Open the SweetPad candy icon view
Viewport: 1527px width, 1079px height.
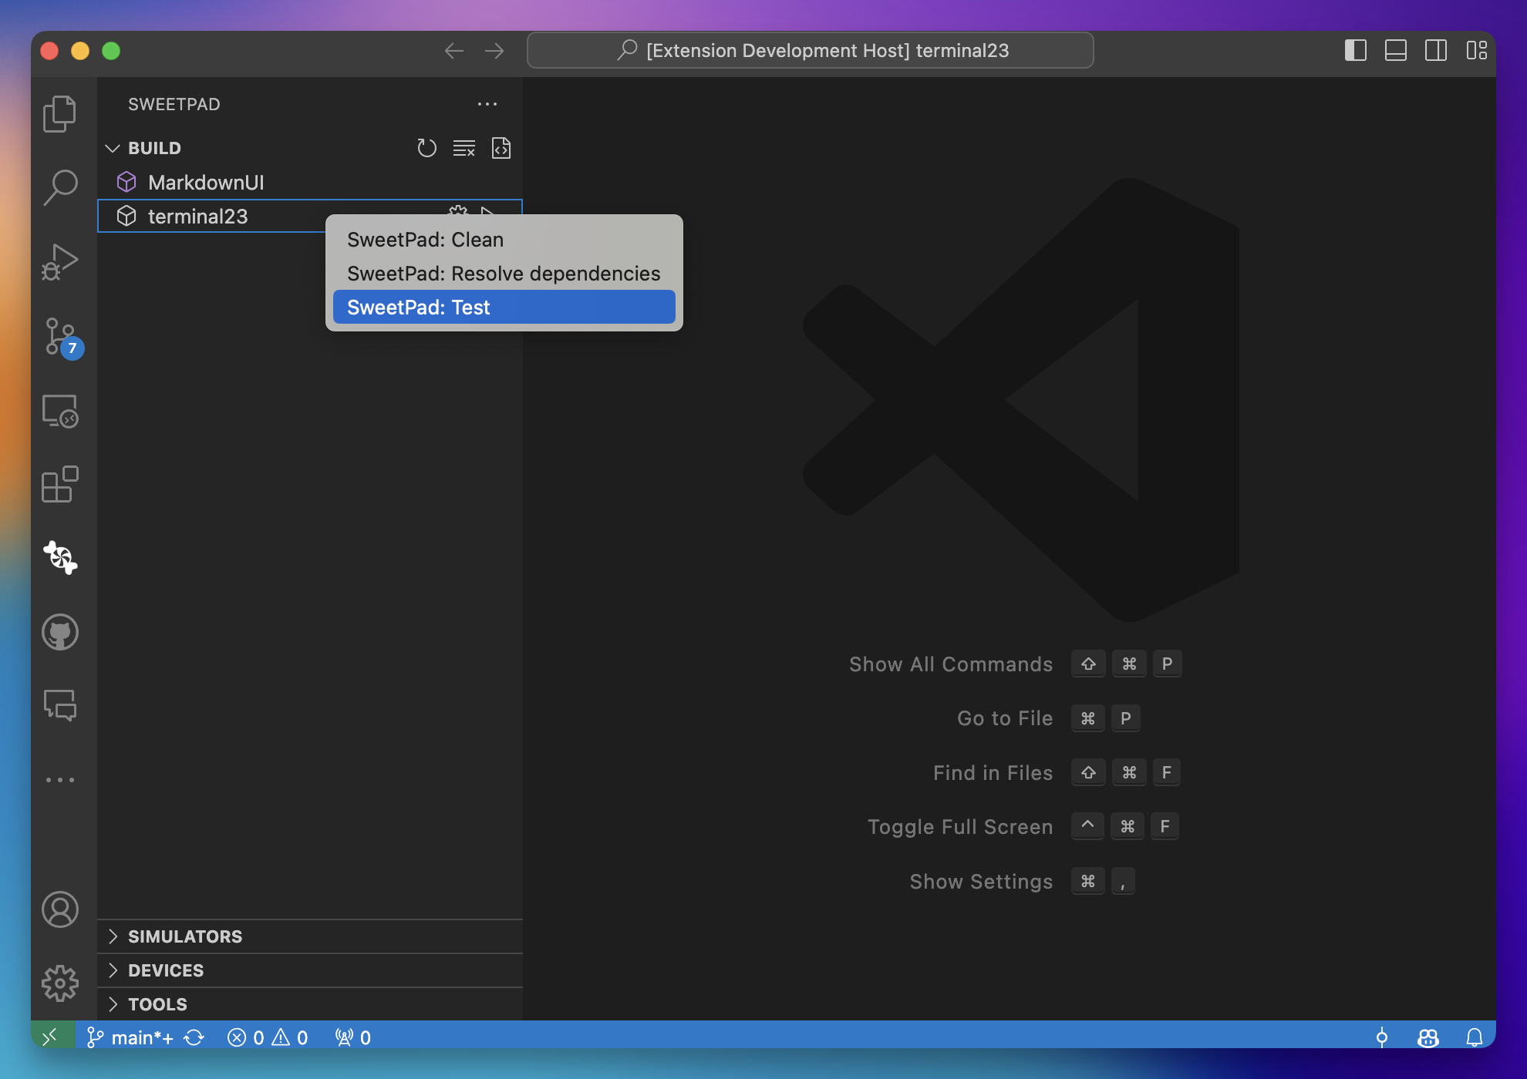tap(60, 557)
